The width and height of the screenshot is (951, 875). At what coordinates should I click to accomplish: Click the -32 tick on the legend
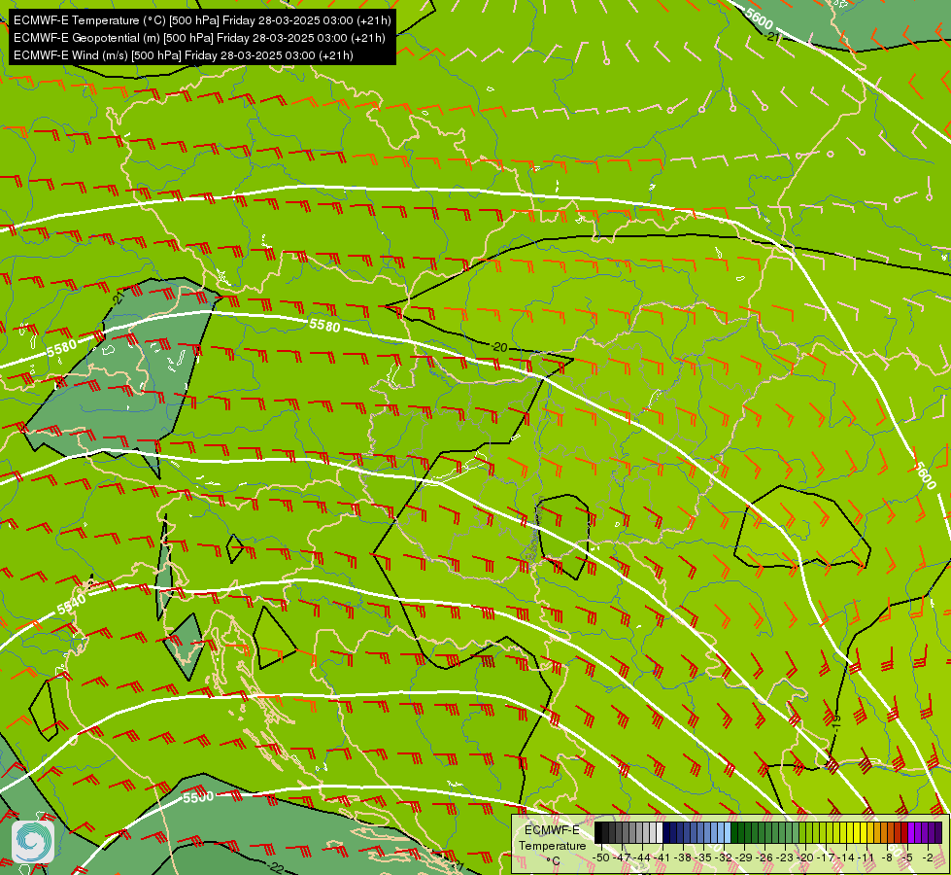click(x=724, y=857)
